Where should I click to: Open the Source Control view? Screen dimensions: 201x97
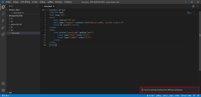coord(3,21)
